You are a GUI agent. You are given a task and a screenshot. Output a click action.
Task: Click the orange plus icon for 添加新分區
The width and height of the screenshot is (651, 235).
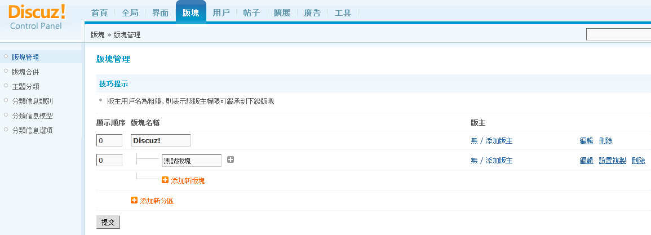134,201
